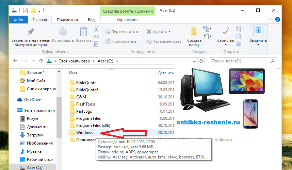Select OneDrive in the navigation pane
Screen dimensions: 292x170
[x=33, y=100]
